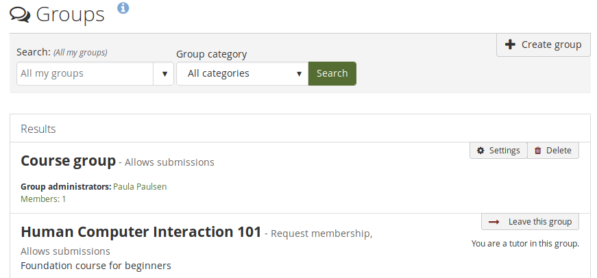This screenshot has height=278, width=597.
Task: Open the Settings label for Course group
Action: point(504,151)
